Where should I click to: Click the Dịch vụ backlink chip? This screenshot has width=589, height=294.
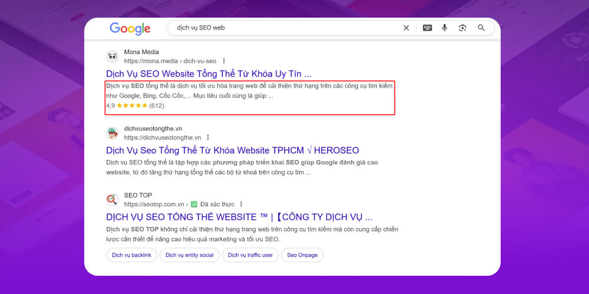point(131,255)
